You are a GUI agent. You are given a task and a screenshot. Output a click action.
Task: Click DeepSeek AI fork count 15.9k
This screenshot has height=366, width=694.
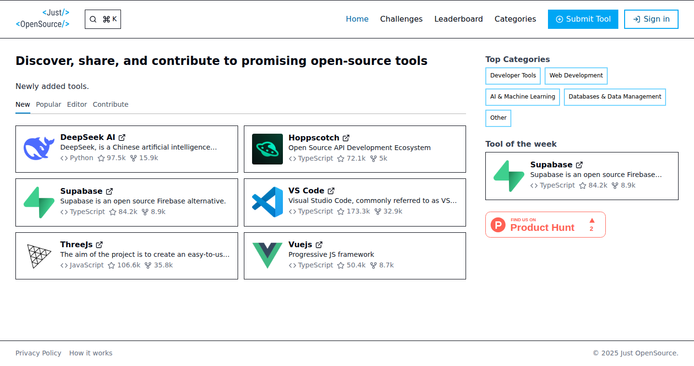coord(144,158)
